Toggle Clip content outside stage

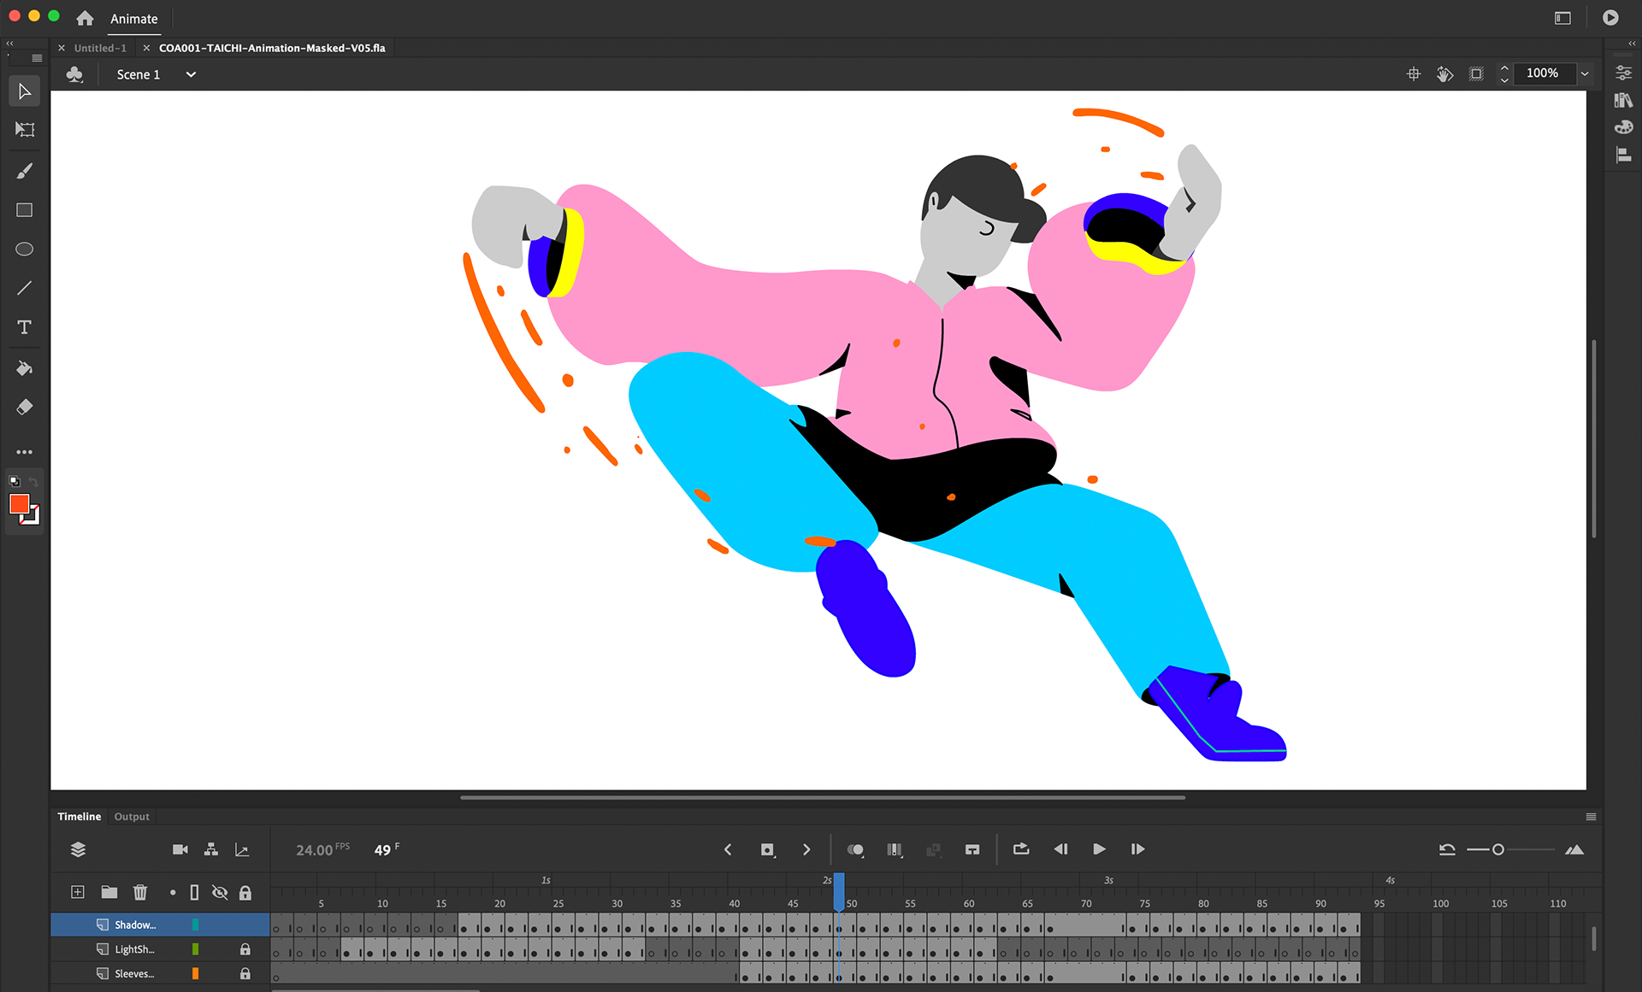click(x=1476, y=74)
